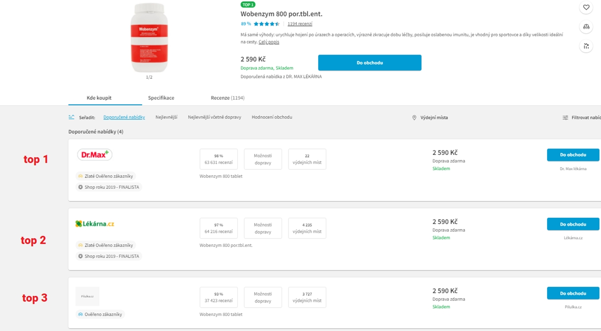
Task: Click the Lékárna.cz shop logo
Action: click(95, 224)
